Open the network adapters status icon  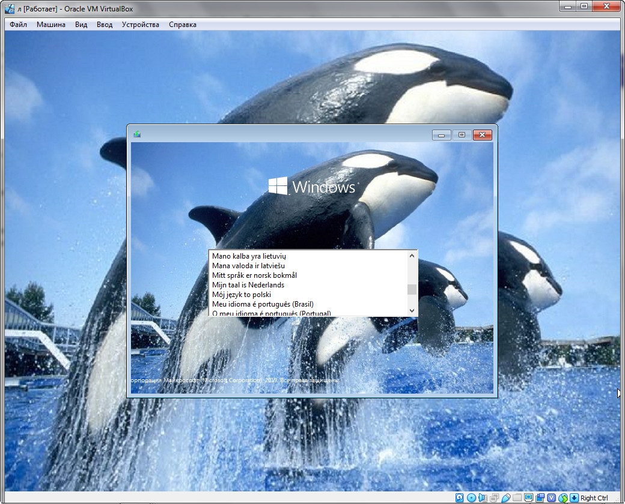494,497
